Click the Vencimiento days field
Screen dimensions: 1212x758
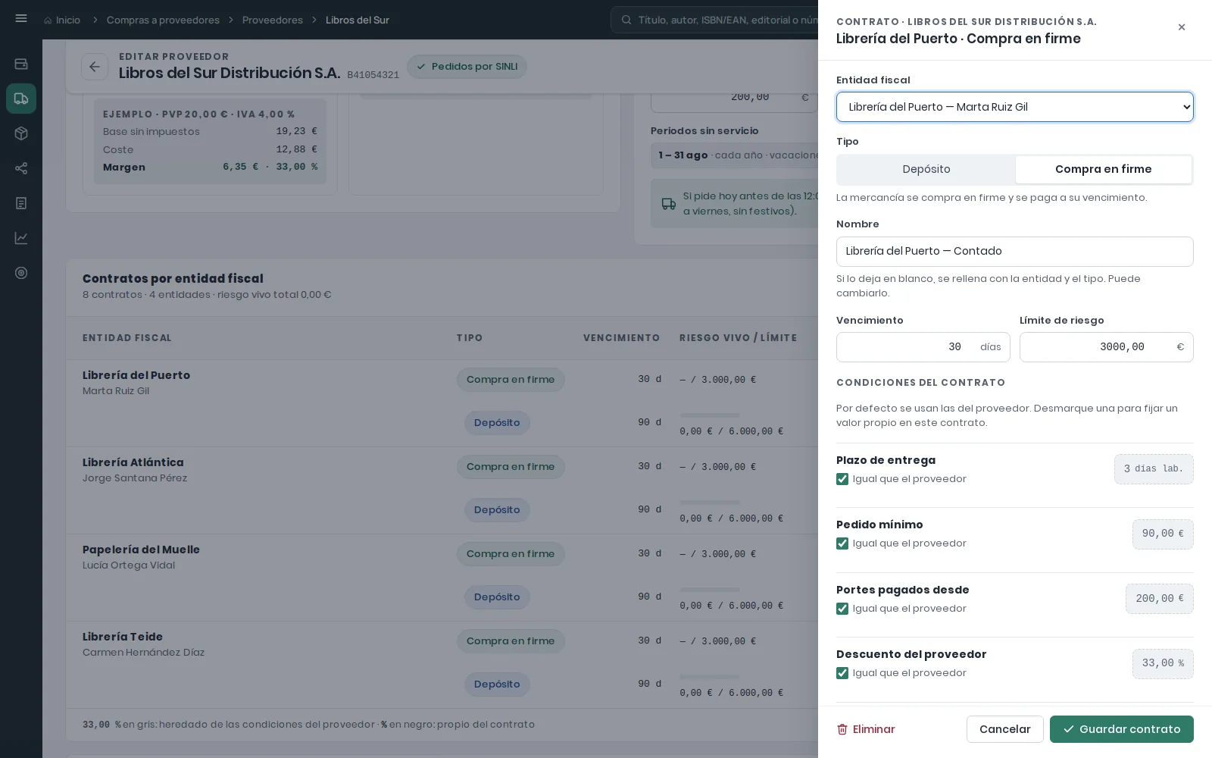pos(923,347)
